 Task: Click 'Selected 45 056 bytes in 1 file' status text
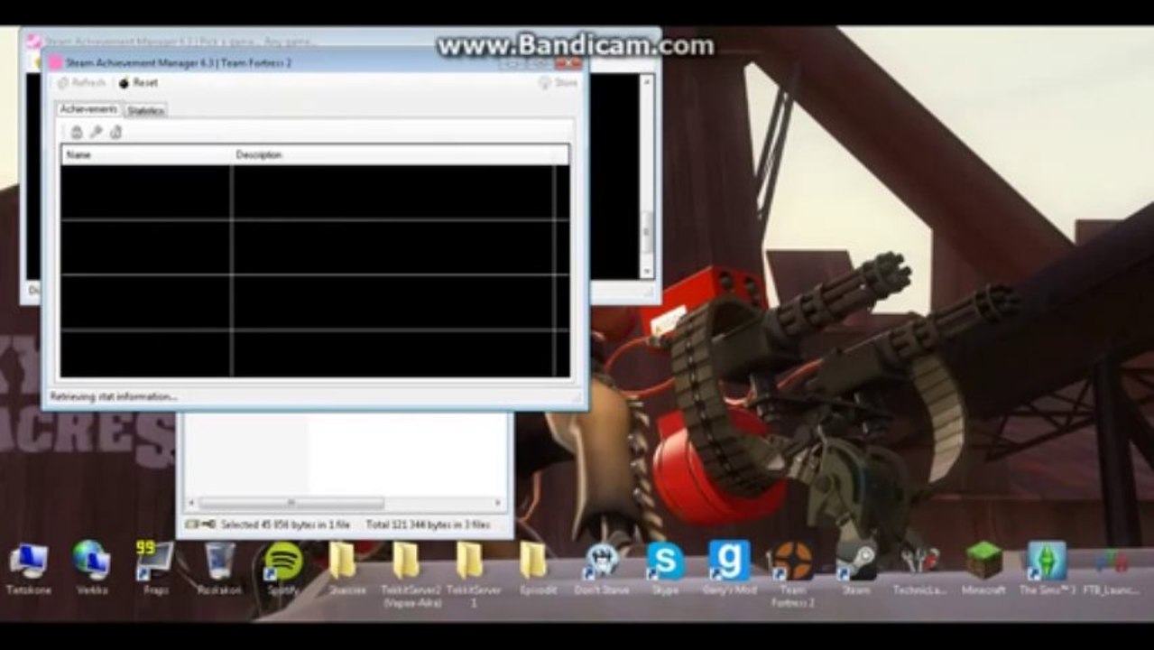point(285,525)
